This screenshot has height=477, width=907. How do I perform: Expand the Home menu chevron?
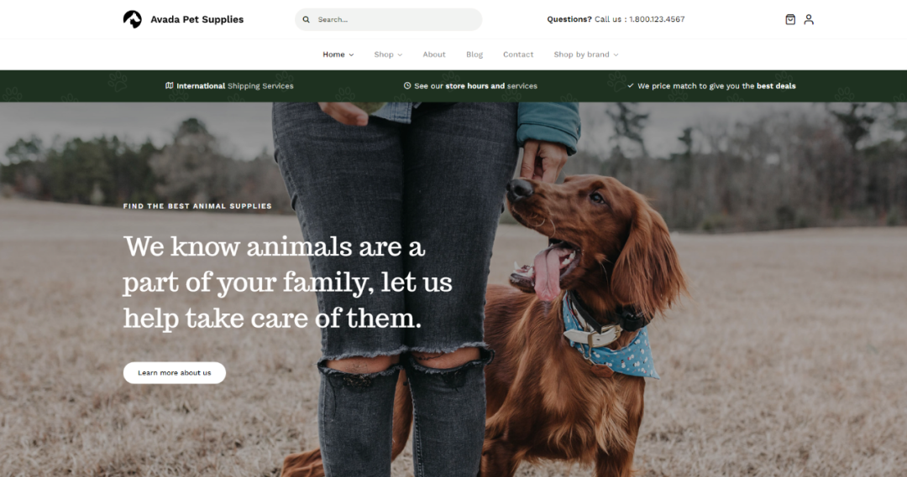(x=351, y=54)
